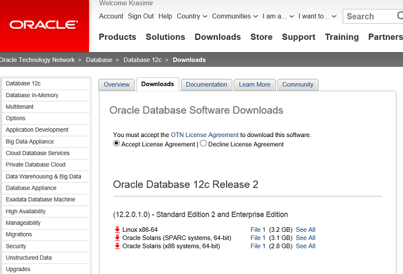Click the Search input field

click(x=373, y=16)
